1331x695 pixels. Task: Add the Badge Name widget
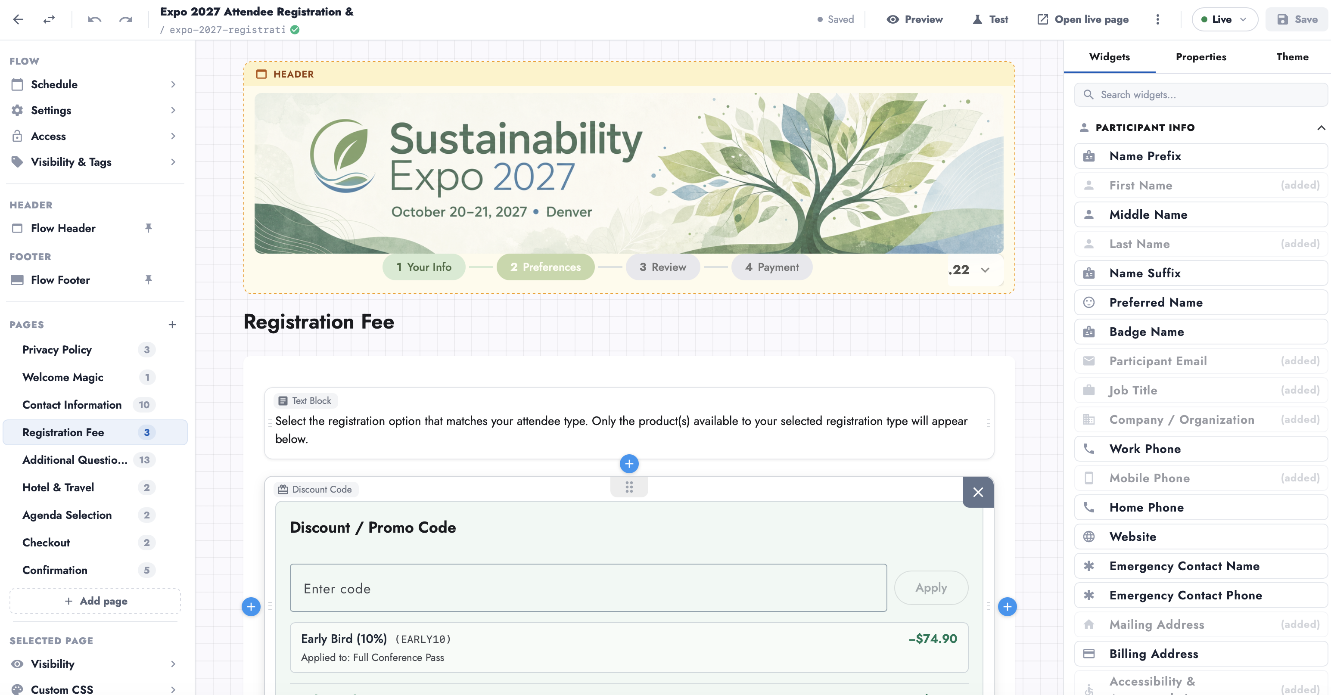click(1201, 332)
